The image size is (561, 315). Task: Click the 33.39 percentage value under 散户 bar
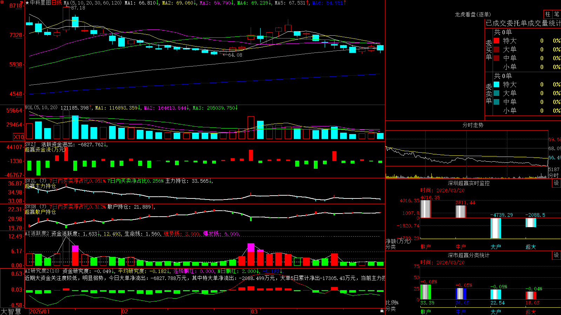[x=427, y=303]
